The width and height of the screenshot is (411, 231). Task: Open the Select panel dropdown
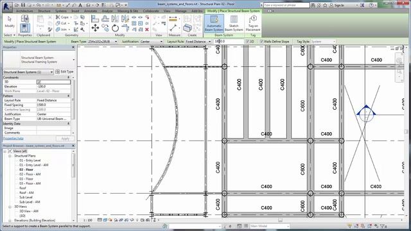[10, 35]
